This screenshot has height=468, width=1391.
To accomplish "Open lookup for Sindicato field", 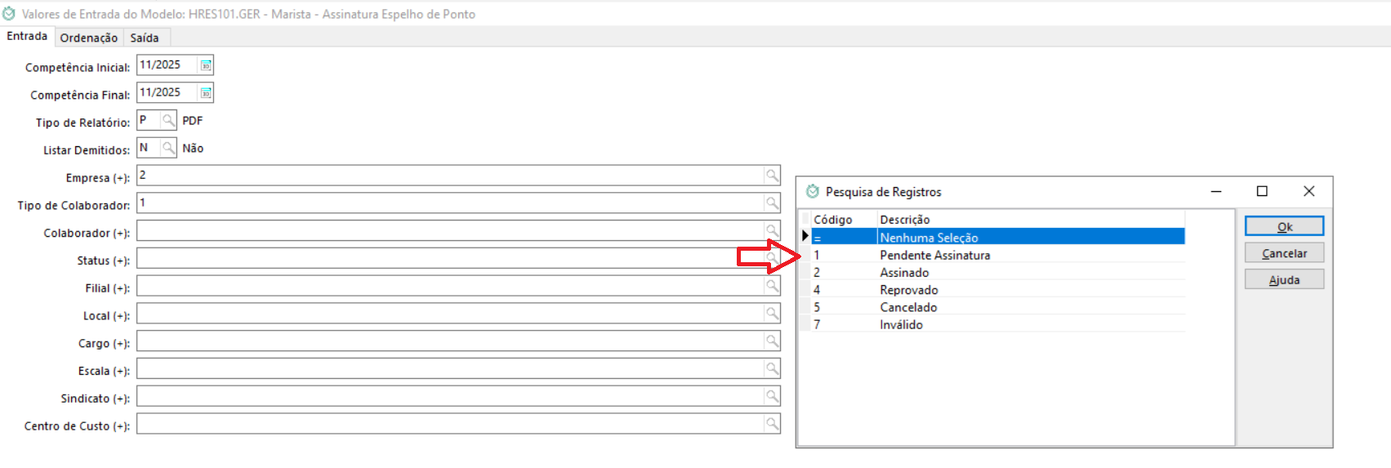I will pyautogui.click(x=771, y=396).
